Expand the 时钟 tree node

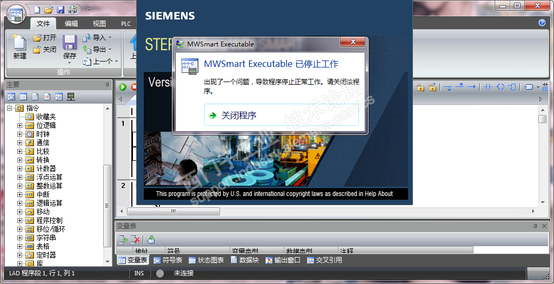20,134
